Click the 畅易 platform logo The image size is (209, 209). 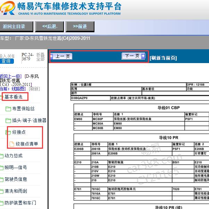click(8, 8)
